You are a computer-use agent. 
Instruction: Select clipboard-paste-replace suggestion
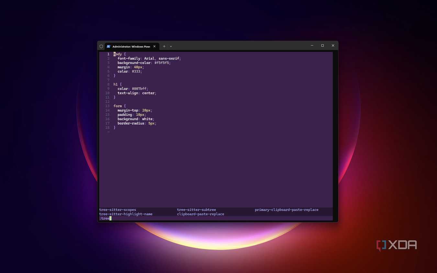tap(201, 214)
